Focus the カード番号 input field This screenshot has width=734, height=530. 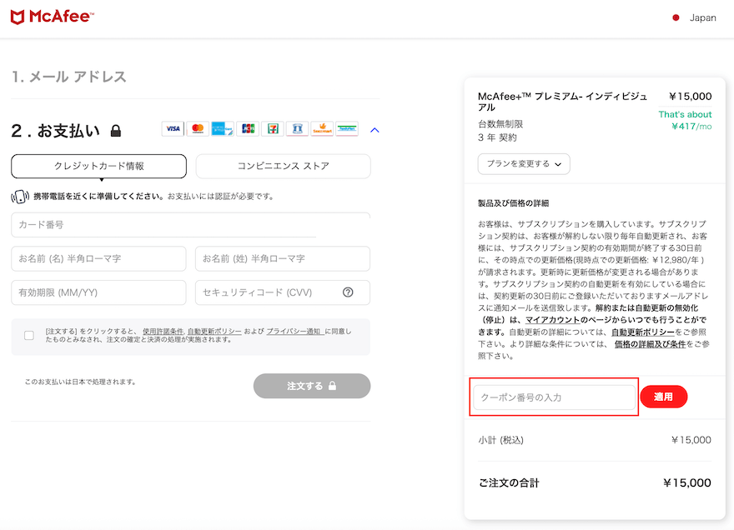(x=190, y=225)
